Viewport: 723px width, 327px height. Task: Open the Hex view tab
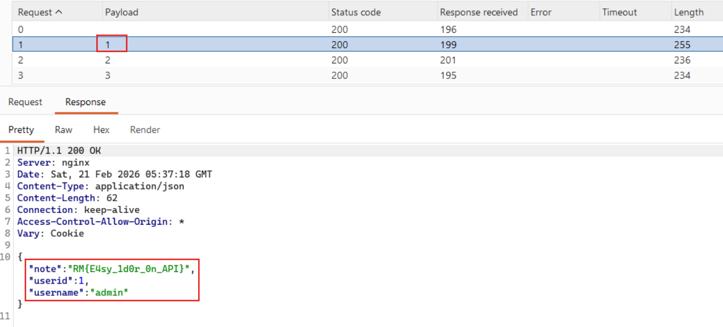point(101,130)
